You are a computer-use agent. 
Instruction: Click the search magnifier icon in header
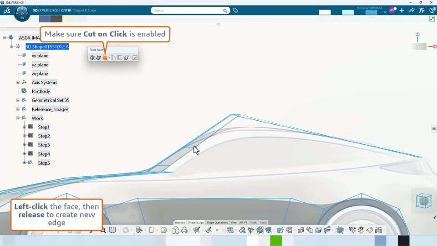(225, 10)
